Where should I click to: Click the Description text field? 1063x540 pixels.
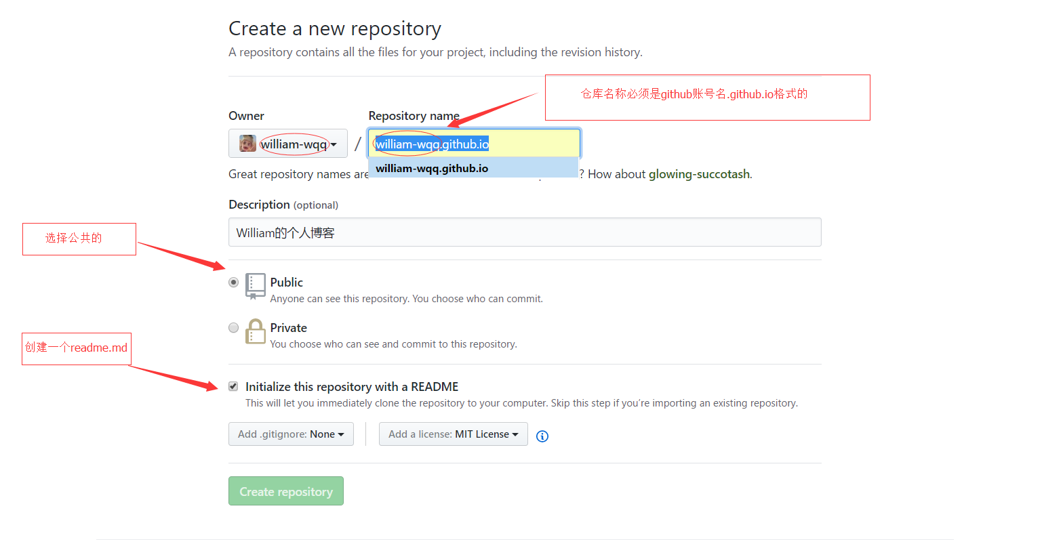tap(525, 232)
